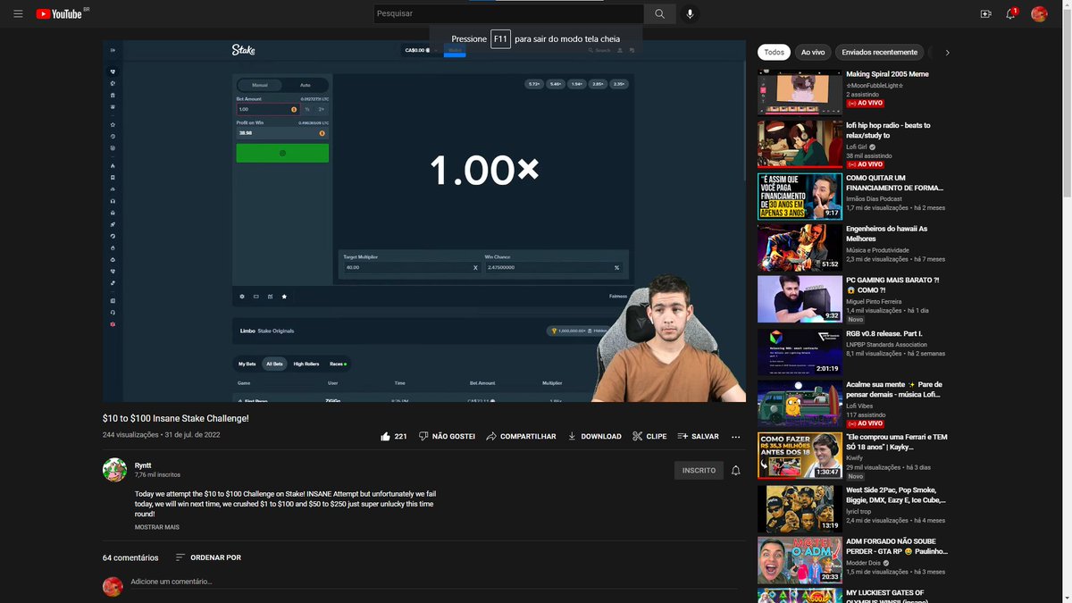Open Ele comprou uma Ferrari video thumbnail
The height and width of the screenshot is (603, 1072).
(x=800, y=456)
